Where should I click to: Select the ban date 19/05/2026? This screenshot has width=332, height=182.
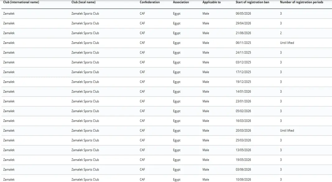(x=243, y=160)
